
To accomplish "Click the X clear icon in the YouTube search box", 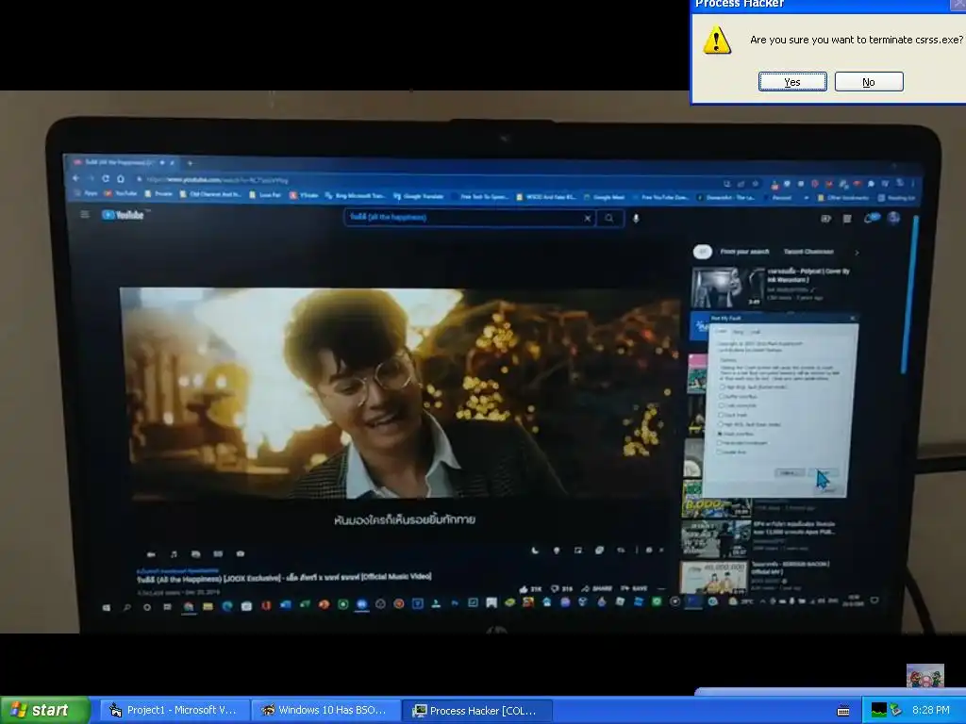I will [588, 218].
